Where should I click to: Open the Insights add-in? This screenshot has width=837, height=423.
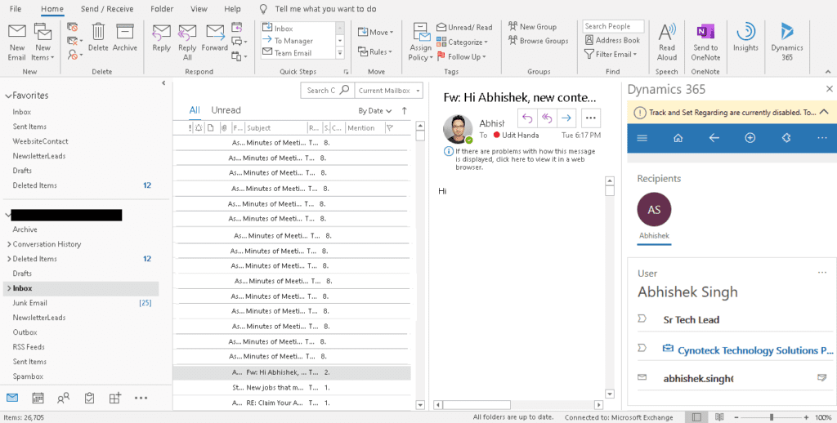click(x=745, y=38)
